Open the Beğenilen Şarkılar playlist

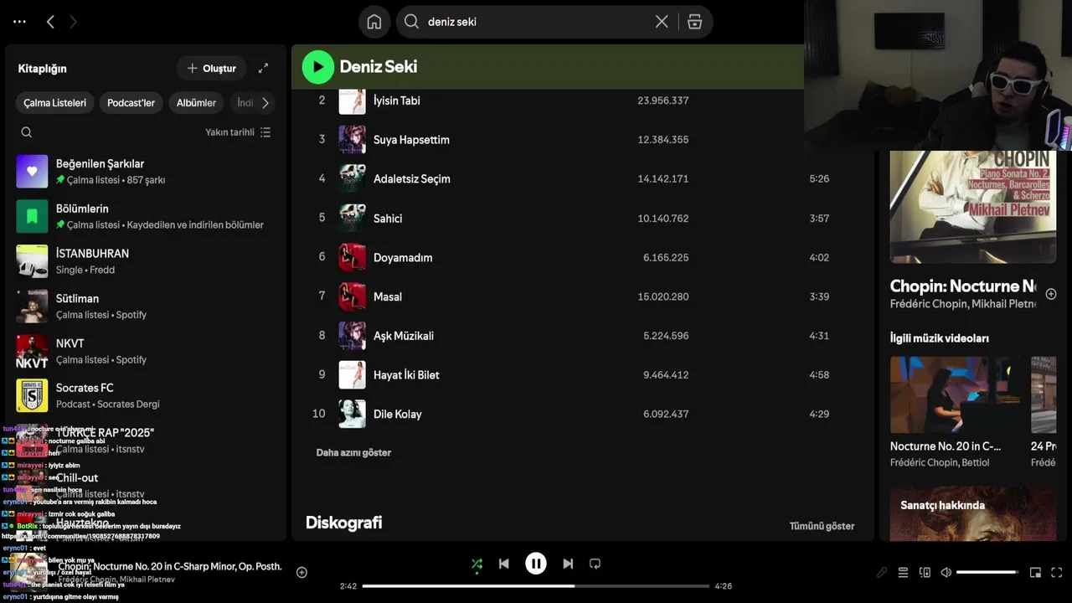point(146,171)
